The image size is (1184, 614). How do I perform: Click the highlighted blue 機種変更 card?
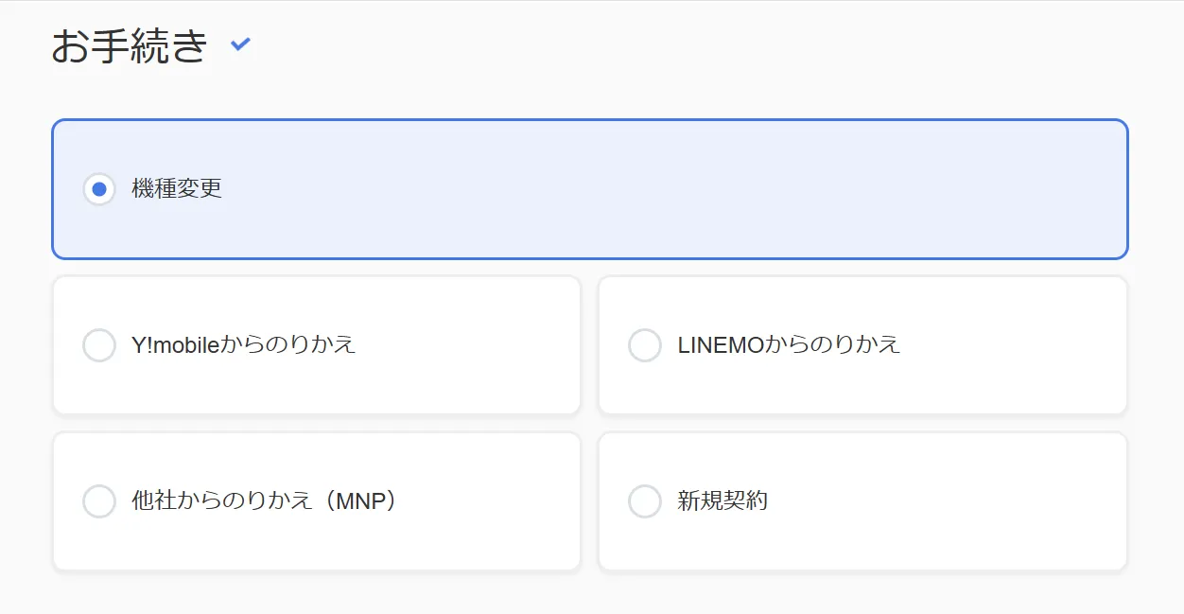[x=590, y=189]
